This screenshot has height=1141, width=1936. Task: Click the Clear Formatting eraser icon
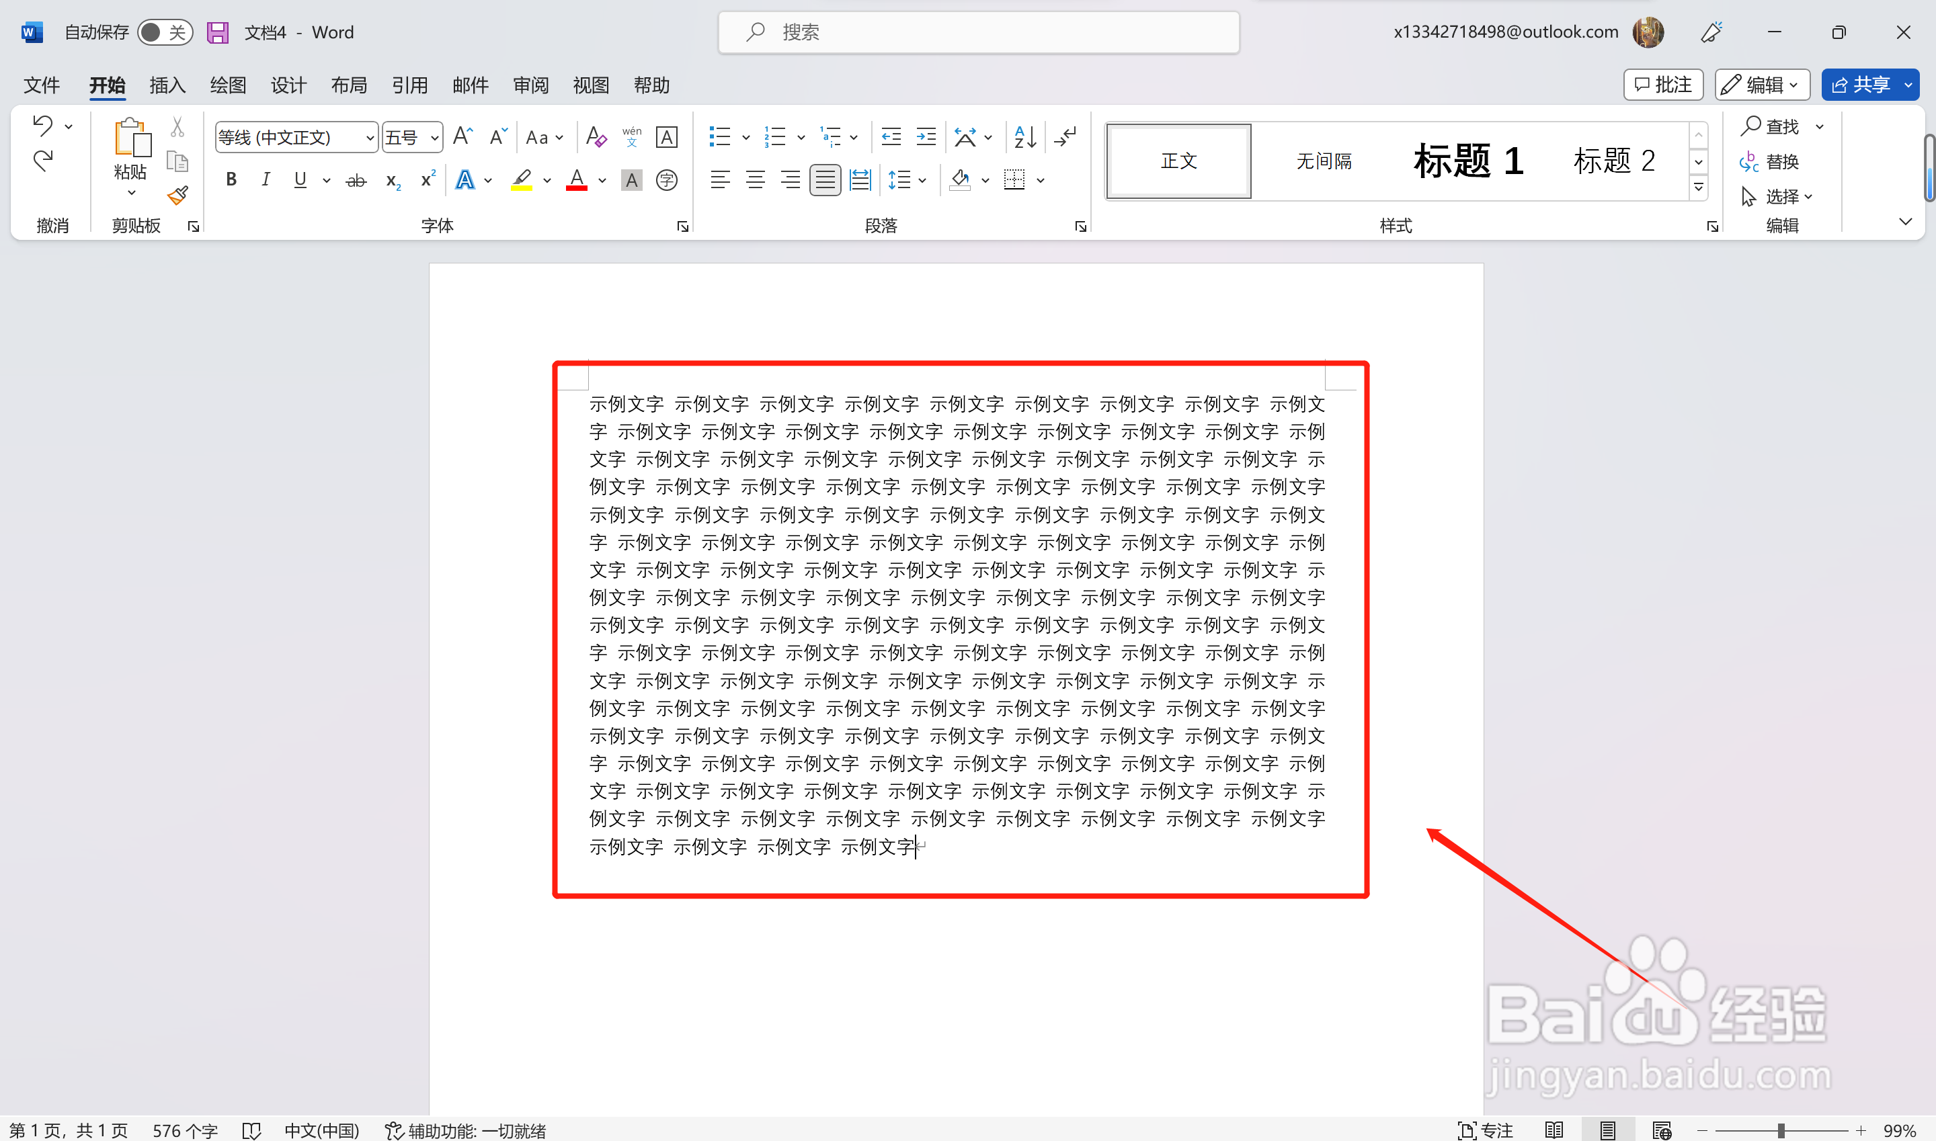[596, 137]
